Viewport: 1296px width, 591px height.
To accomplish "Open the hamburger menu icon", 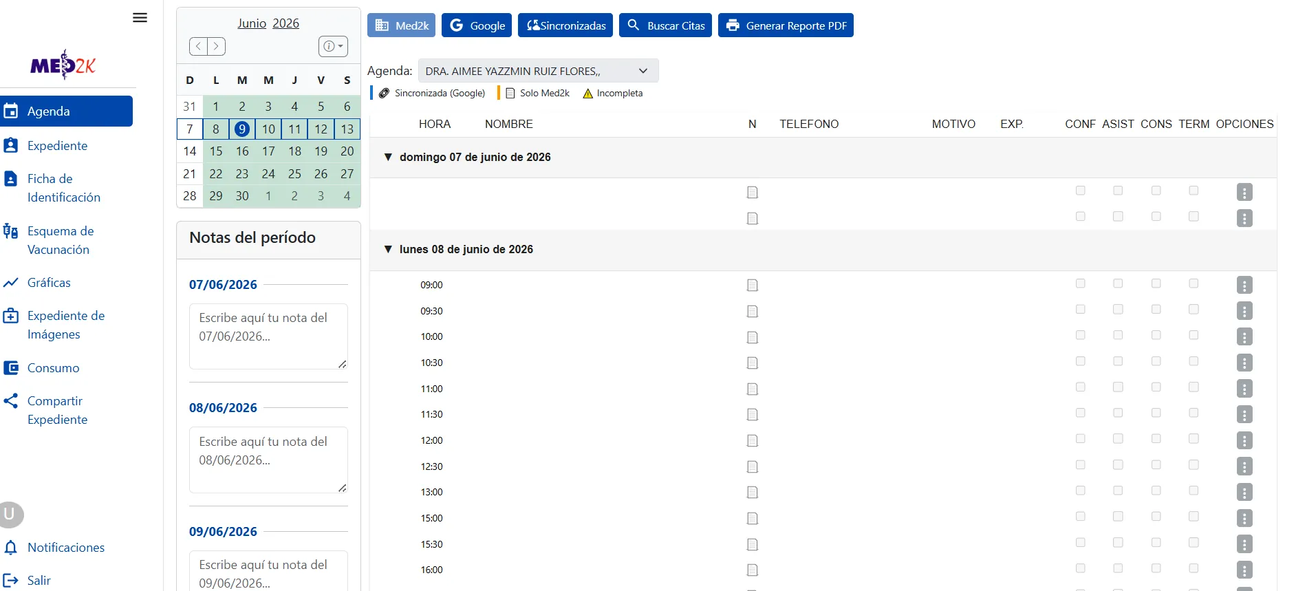I will coord(140,18).
